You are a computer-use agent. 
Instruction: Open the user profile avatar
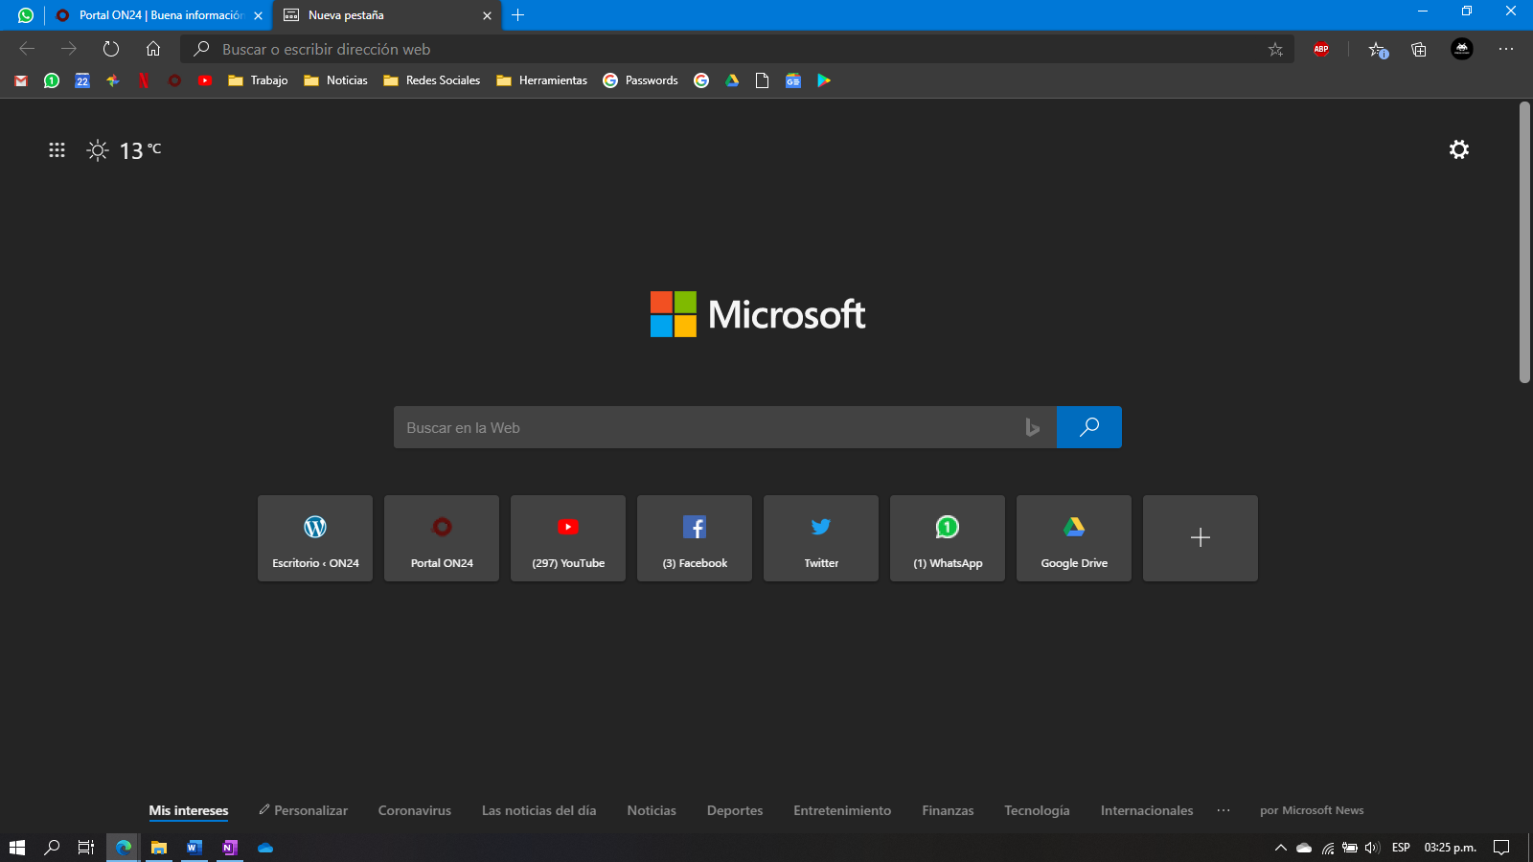(1462, 49)
